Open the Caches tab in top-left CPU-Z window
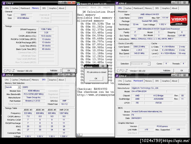The height and width of the screenshot is (144, 191). [x=15, y=8]
